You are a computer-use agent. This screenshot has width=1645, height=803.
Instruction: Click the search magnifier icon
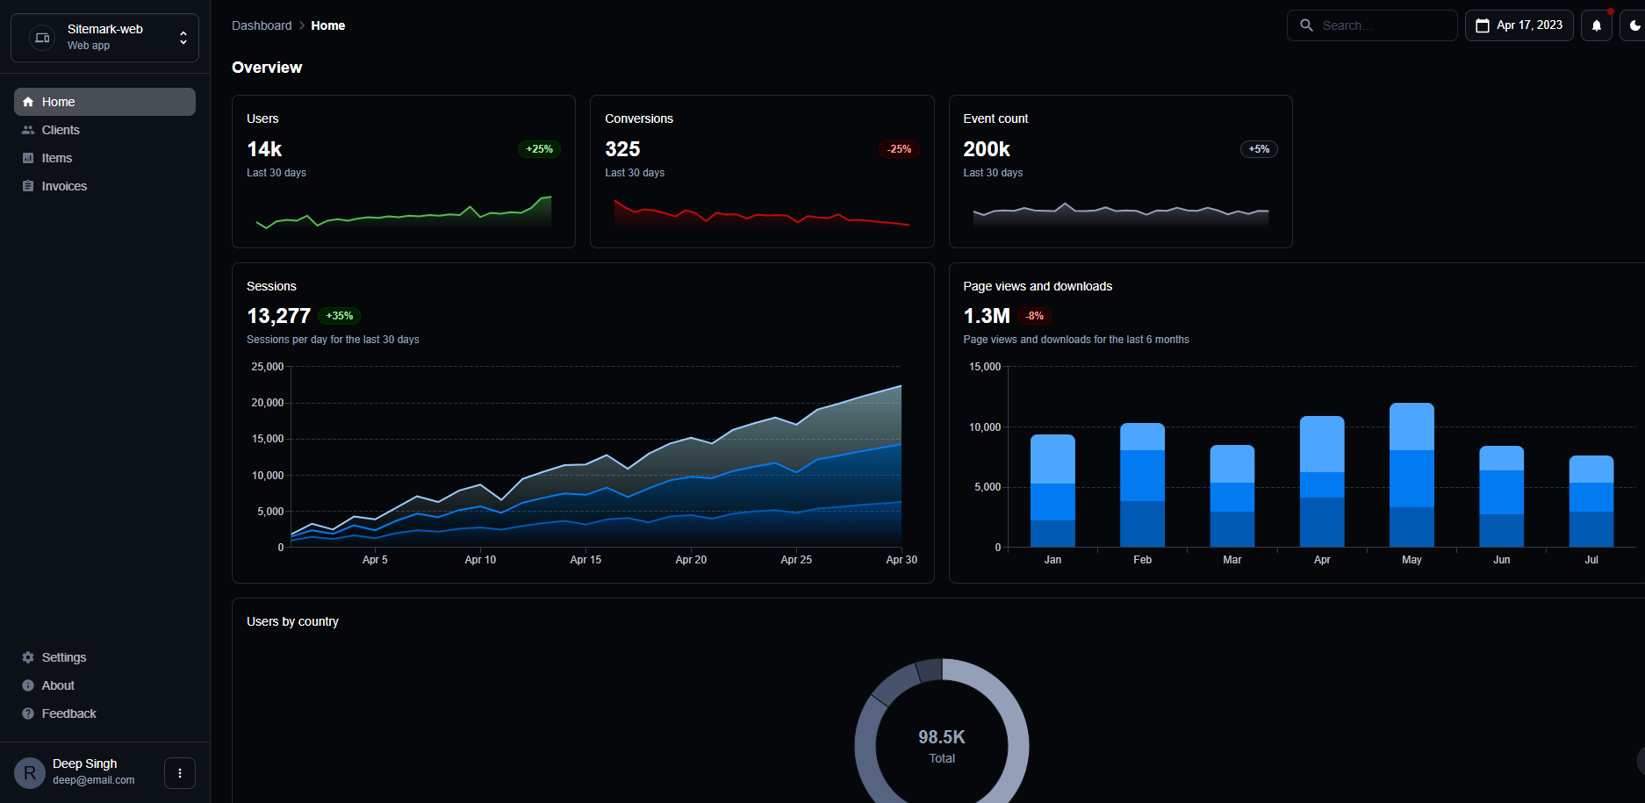[x=1306, y=25]
